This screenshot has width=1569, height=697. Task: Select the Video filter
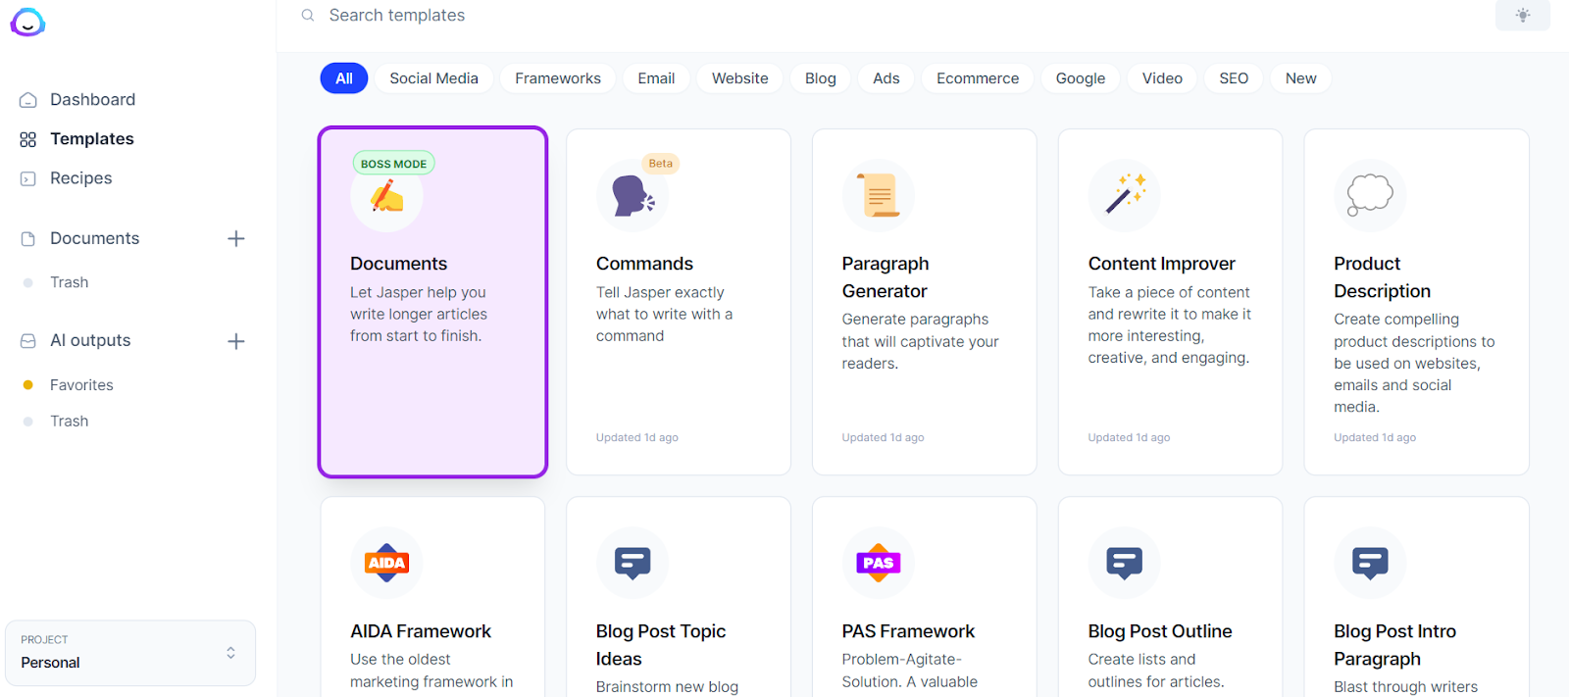[x=1162, y=78]
